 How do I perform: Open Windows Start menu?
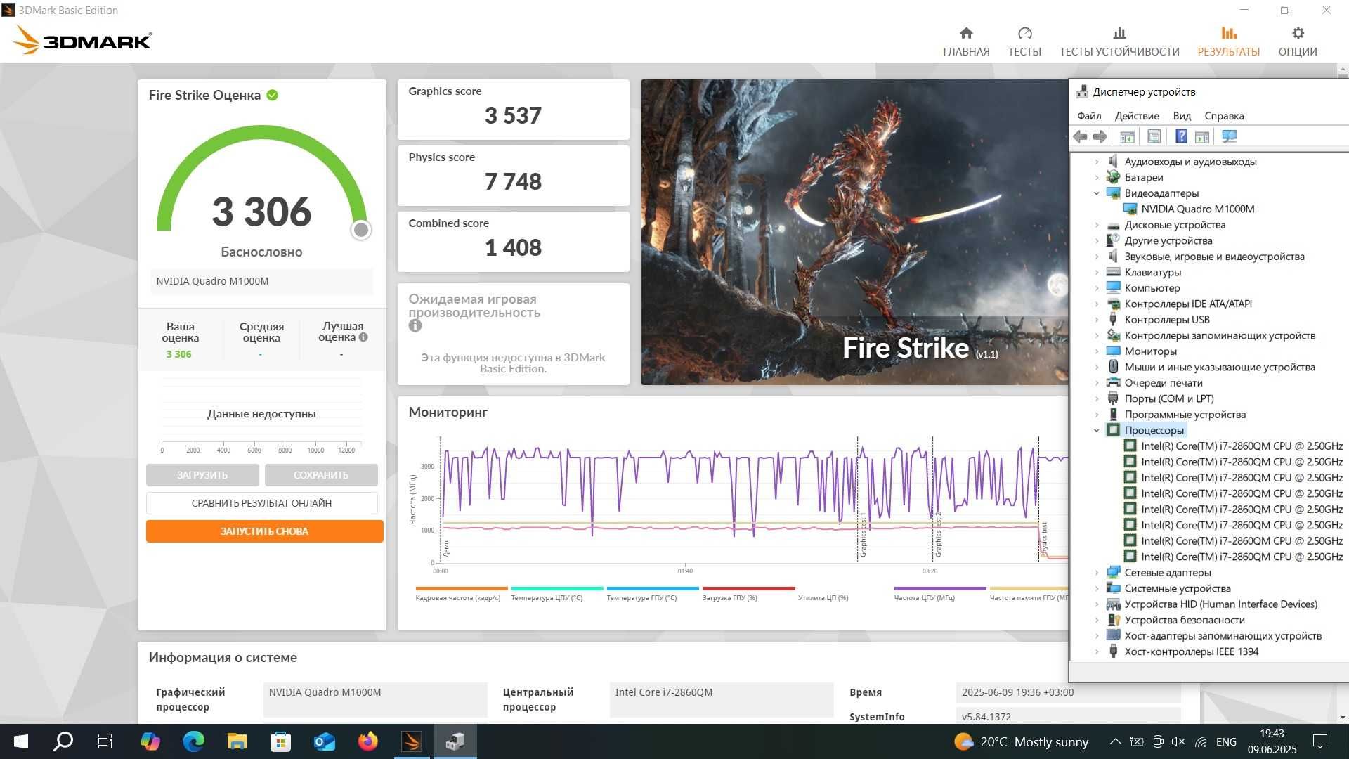point(21,741)
